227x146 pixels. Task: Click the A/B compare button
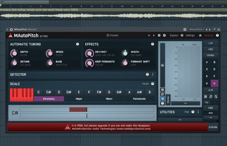pyautogui.click(x=211, y=90)
